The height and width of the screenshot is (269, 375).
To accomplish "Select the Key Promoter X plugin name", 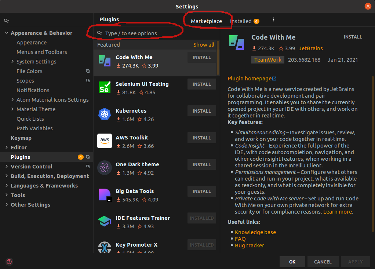I will pyautogui.click(x=136, y=245).
